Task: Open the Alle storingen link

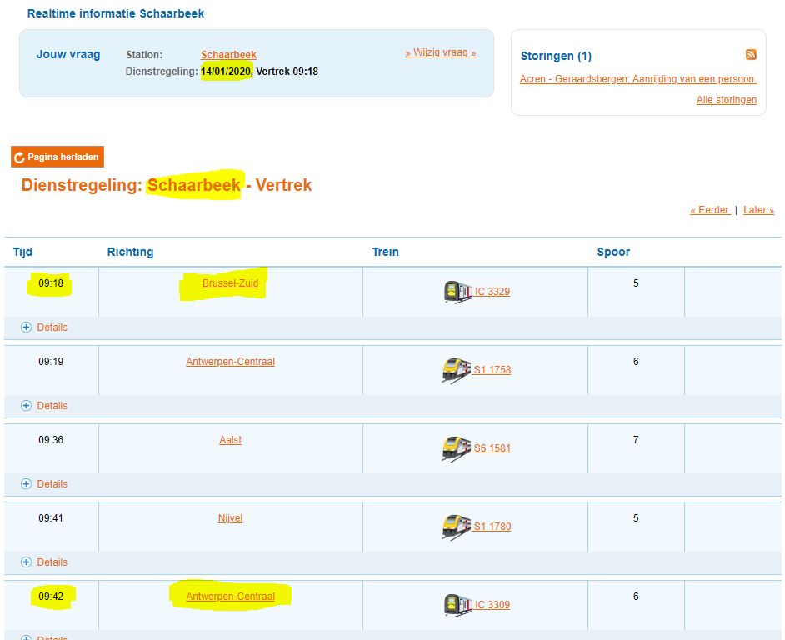Action: pyautogui.click(x=726, y=100)
